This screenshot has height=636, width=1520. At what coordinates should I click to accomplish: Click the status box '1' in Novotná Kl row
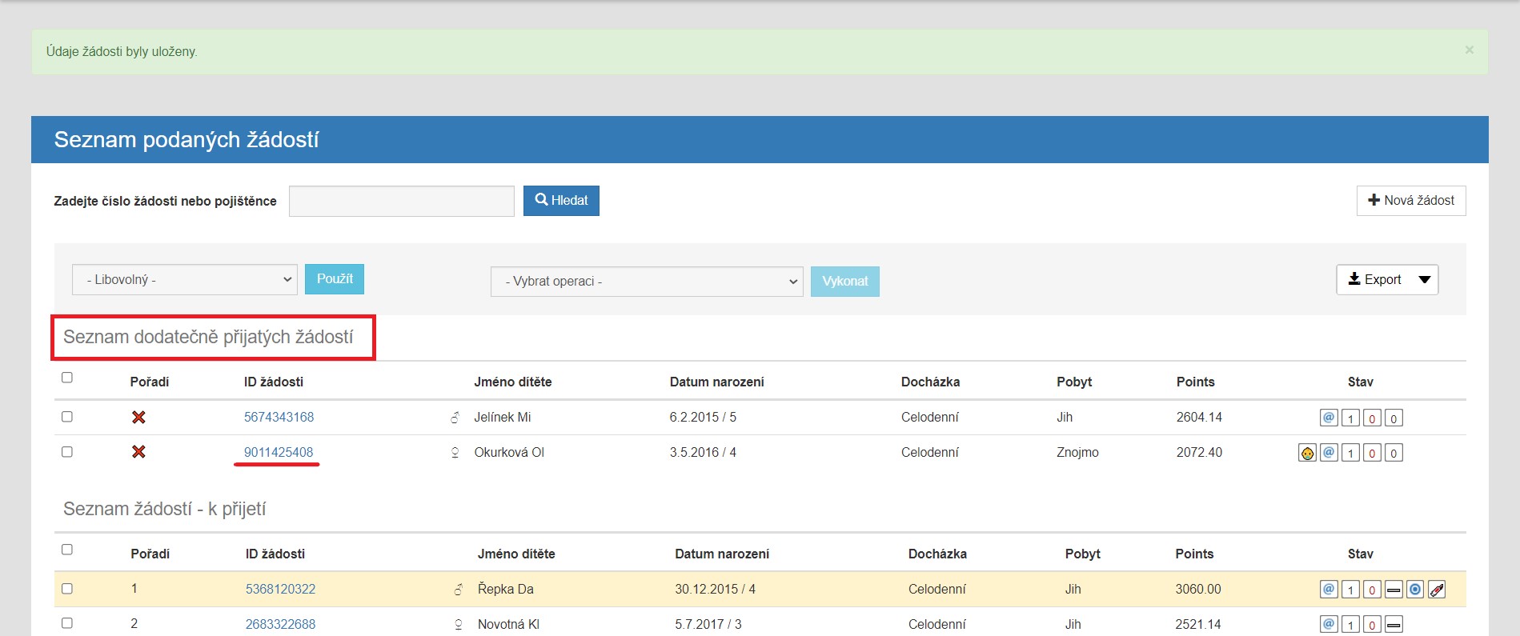[x=1350, y=624]
